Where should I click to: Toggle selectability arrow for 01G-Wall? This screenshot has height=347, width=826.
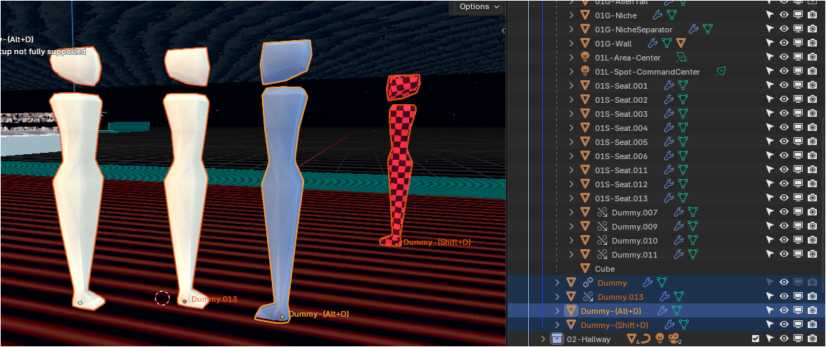click(770, 43)
